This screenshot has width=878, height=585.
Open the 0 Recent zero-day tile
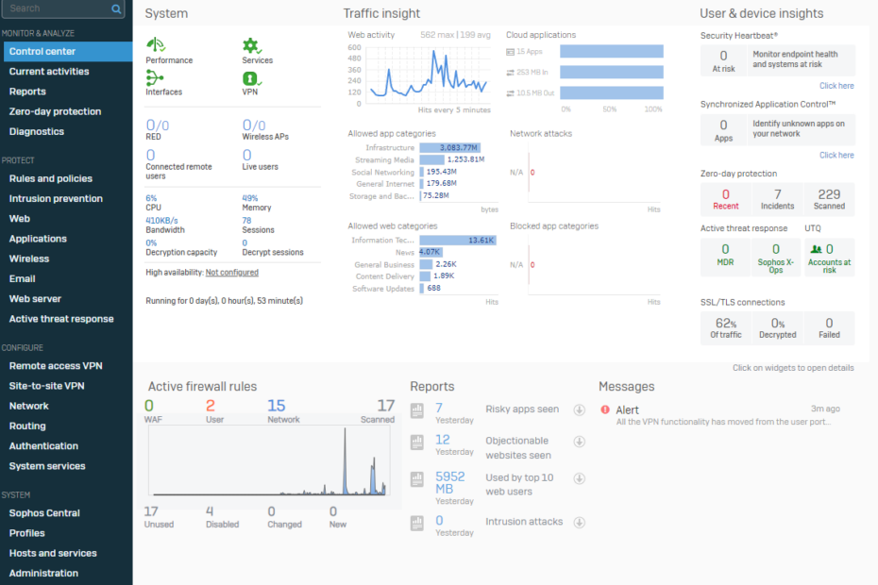(726, 199)
